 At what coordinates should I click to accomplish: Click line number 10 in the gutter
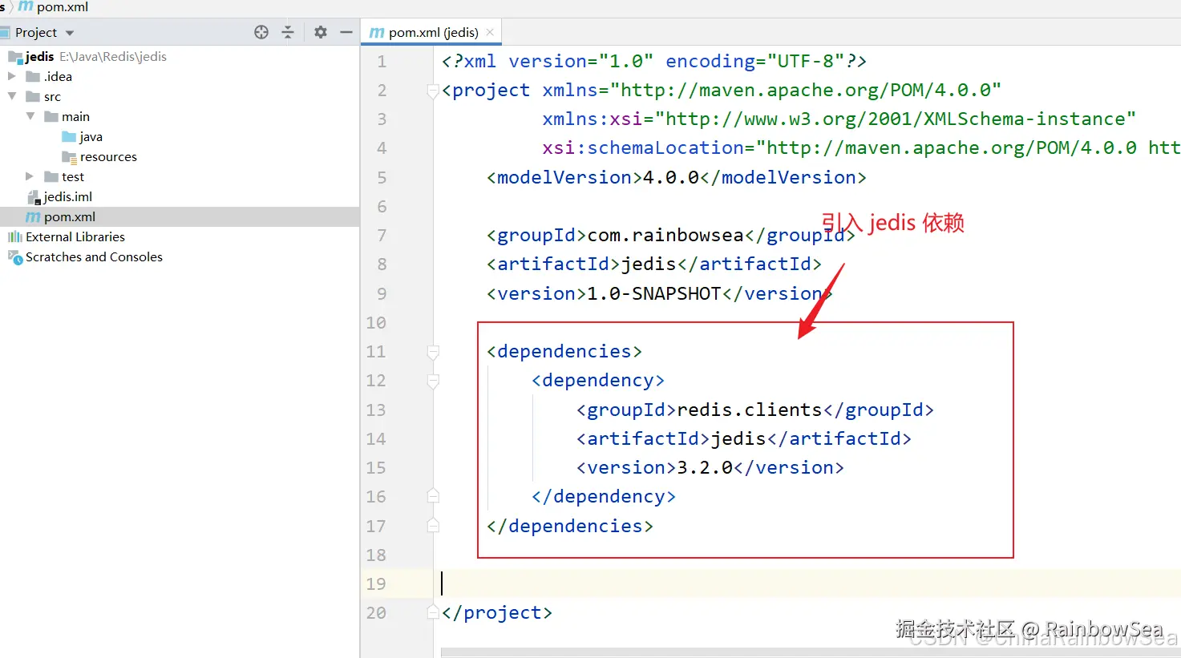376,323
